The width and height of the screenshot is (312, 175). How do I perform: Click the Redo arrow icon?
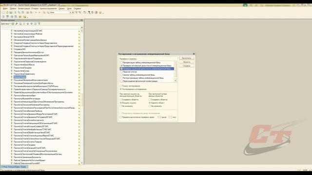39,13
